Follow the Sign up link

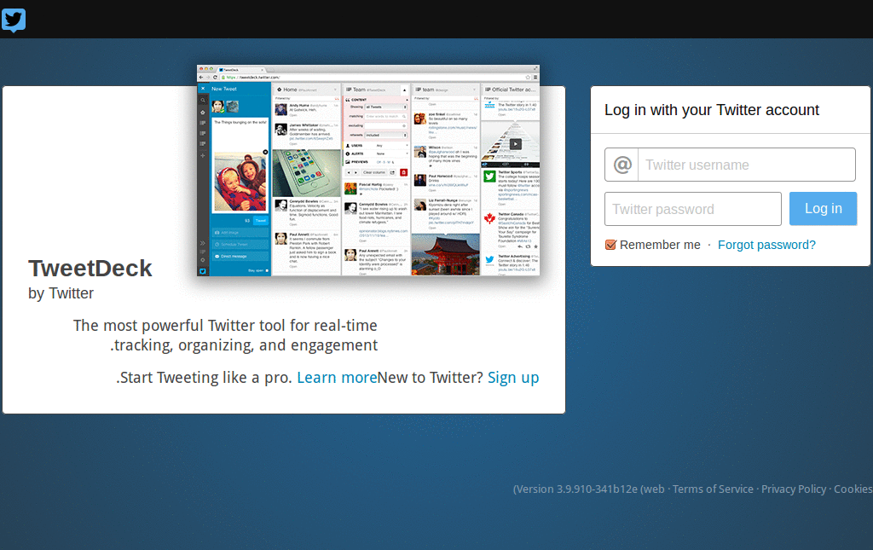[512, 378]
